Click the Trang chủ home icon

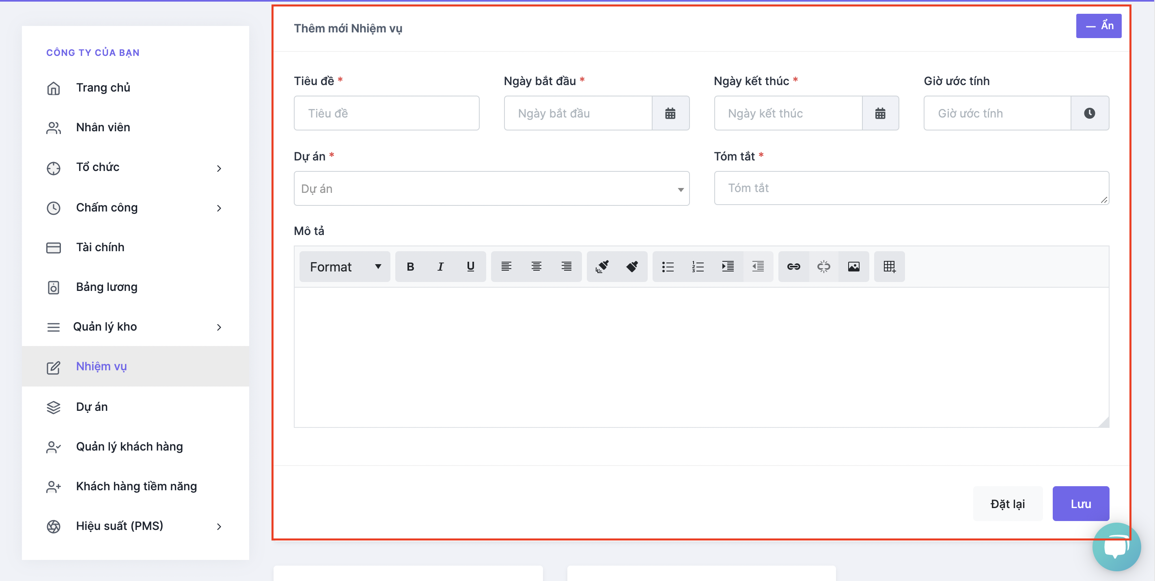tap(53, 88)
